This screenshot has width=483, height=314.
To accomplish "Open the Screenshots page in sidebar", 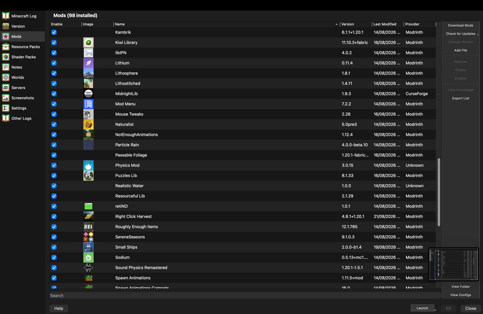I will point(23,98).
